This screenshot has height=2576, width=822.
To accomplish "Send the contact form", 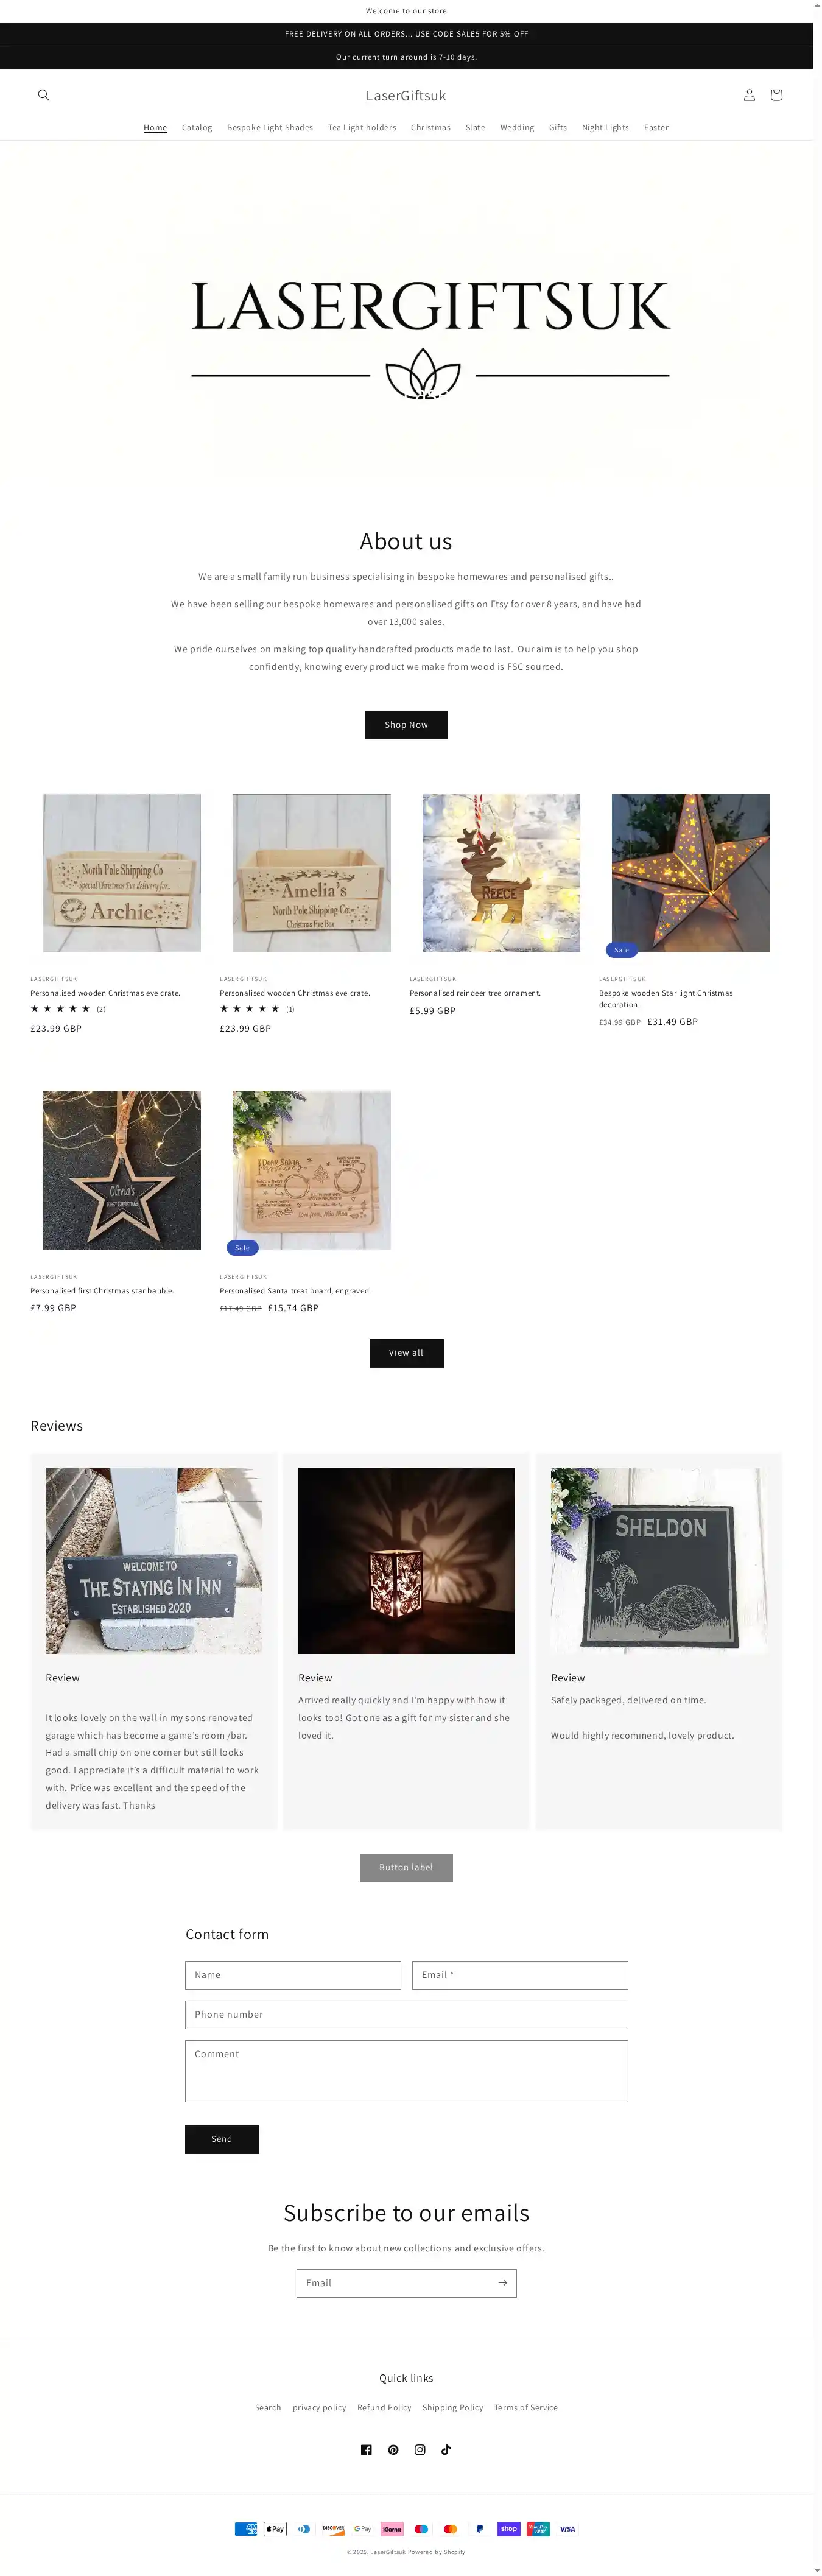I will tap(222, 2139).
